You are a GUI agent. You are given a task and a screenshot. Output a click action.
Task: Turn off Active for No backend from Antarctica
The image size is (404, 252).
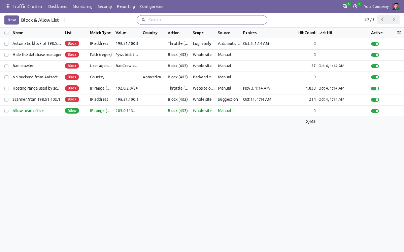click(375, 77)
